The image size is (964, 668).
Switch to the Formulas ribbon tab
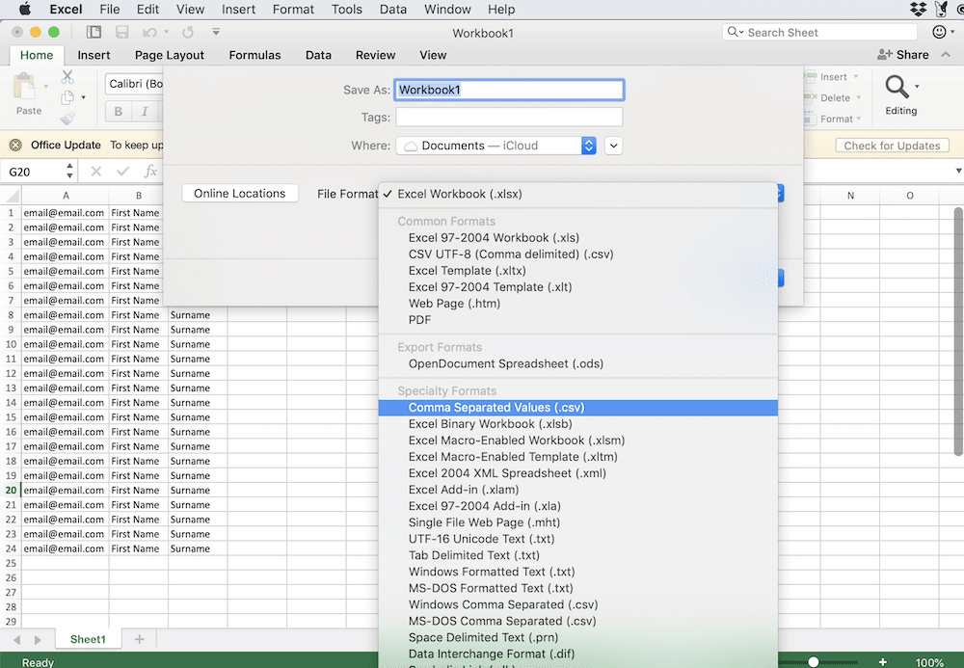pyautogui.click(x=254, y=55)
